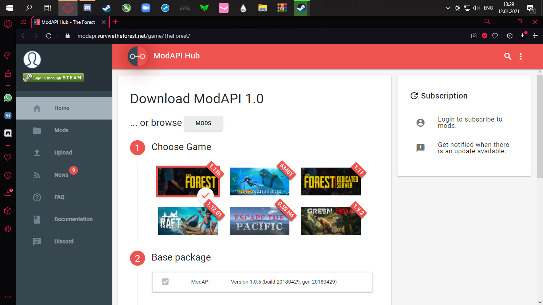
Task: Open bookmarks heart icon in Opera sidebar
Action: coord(8,158)
